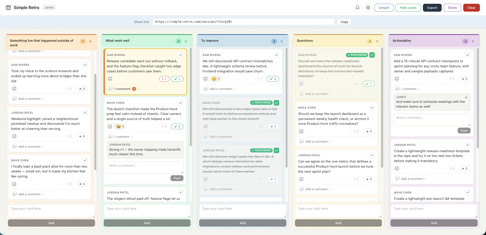The image size is (486, 235).
Task: Expand 1 comment on Release candidate card
Action: (124, 89)
